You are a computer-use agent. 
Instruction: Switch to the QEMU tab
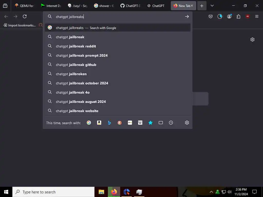point(24,6)
